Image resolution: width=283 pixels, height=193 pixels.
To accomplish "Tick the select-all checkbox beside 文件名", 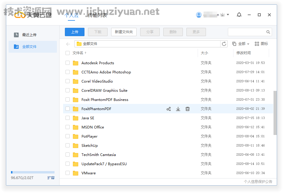I will (x=68, y=53).
